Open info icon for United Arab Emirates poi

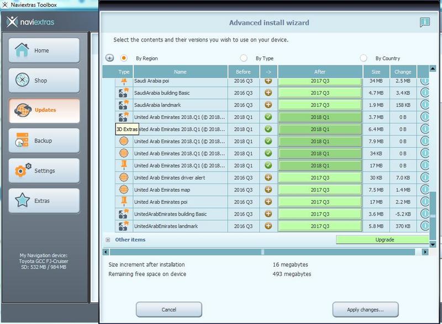[424, 202]
